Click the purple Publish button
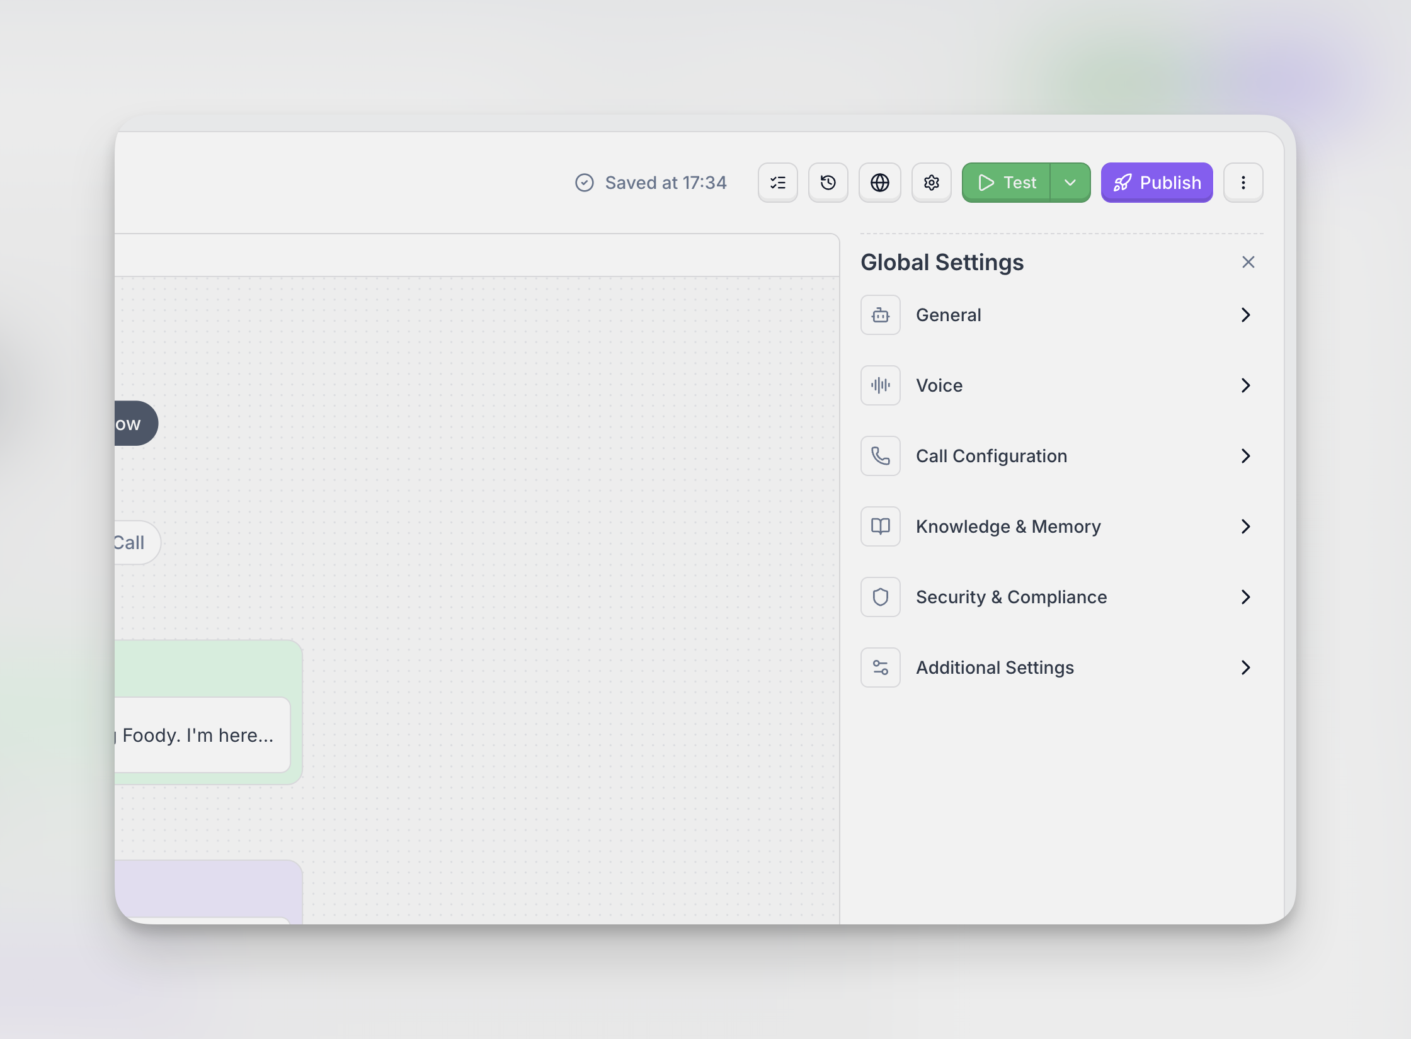Image resolution: width=1411 pixels, height=1039 pixels. 1157,183
